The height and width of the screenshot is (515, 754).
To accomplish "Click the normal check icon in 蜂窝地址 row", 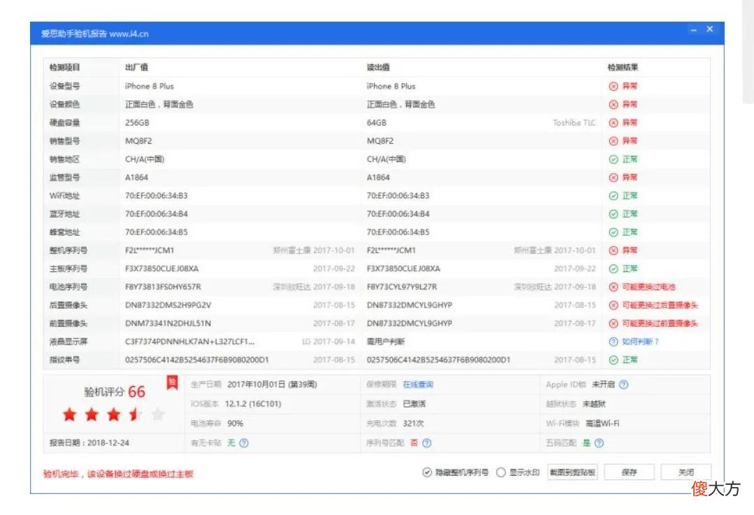I will [x=613, y=232].
